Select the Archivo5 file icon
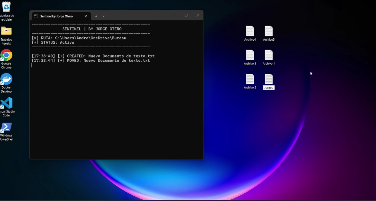 [269, 31]
